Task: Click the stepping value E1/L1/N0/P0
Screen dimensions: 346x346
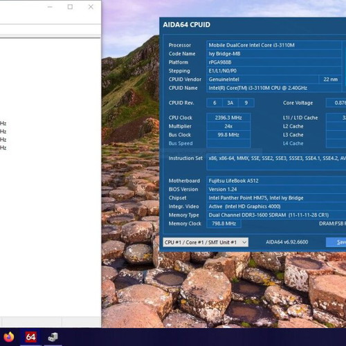Action: tap(274, 71)
